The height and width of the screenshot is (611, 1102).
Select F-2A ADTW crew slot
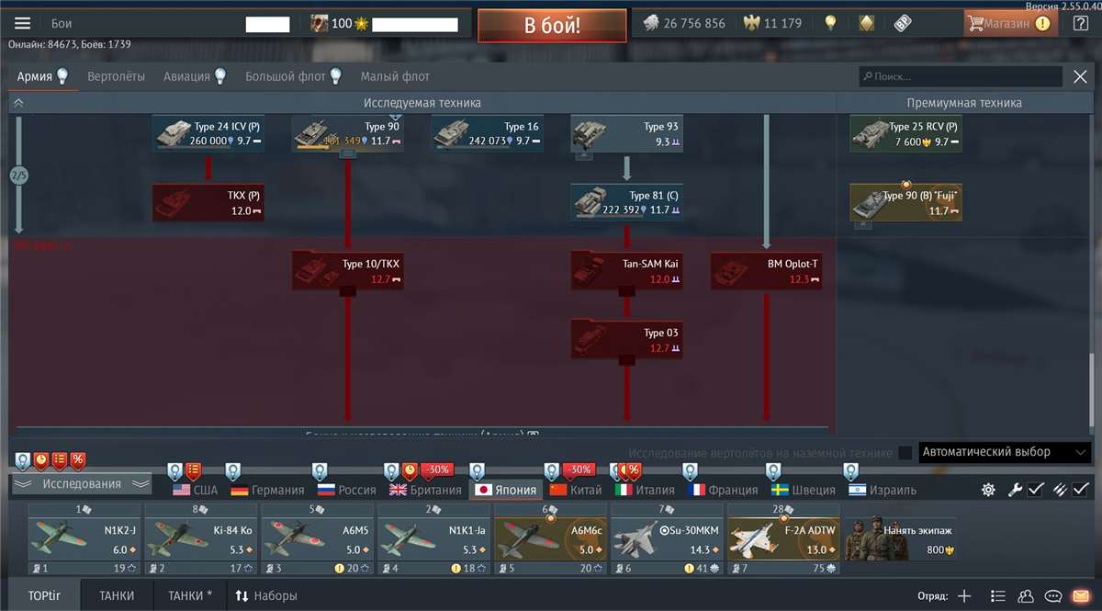pos(784,539)
